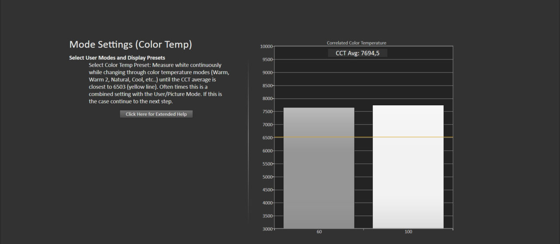Click the 100 label under the white bar
Image resolution: width=560 pixels, height=244 pixels.
[x=408, y=232]
